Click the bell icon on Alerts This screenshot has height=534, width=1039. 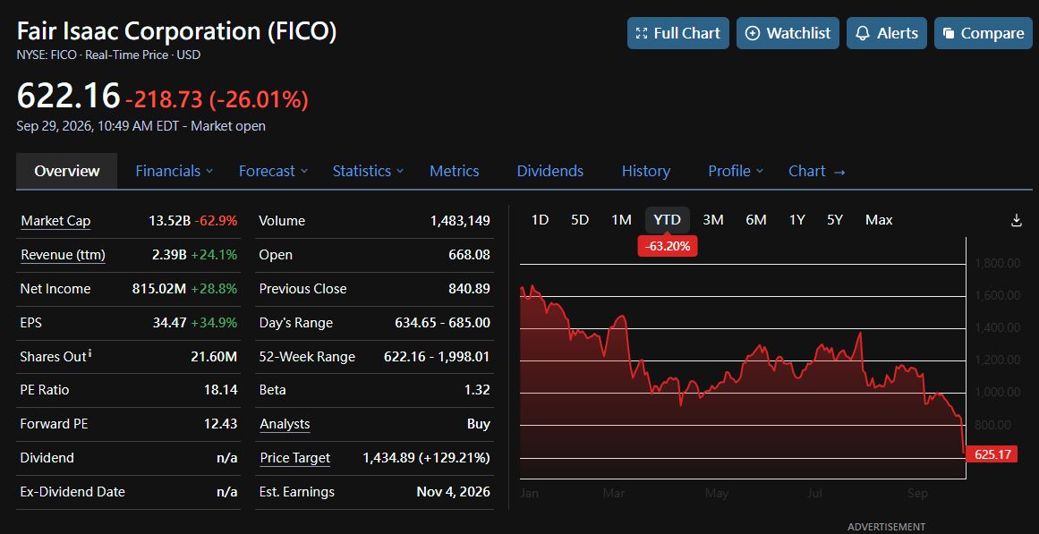pyautogui.click(x=862, y=33)
